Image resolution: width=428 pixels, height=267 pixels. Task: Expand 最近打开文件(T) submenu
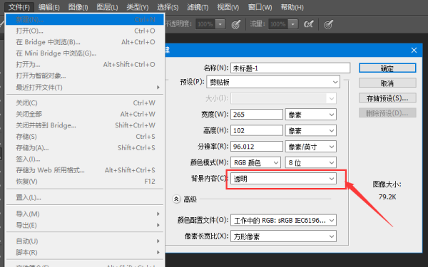[x=85, y=87]
